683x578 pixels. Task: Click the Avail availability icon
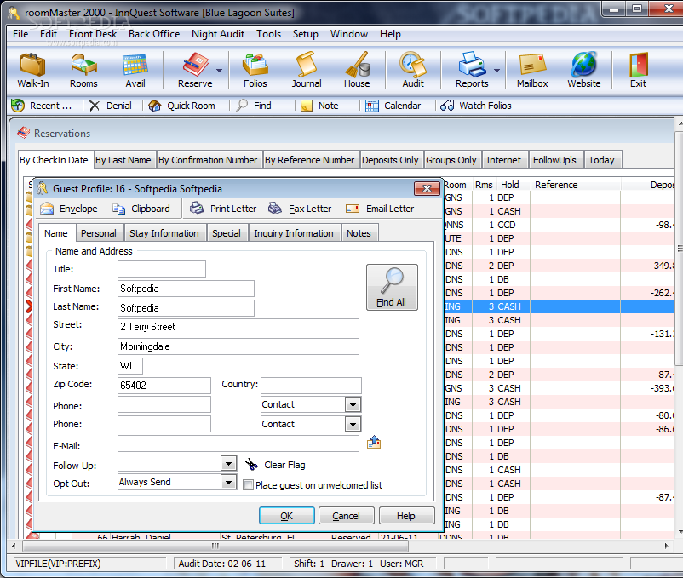point(135,70)
